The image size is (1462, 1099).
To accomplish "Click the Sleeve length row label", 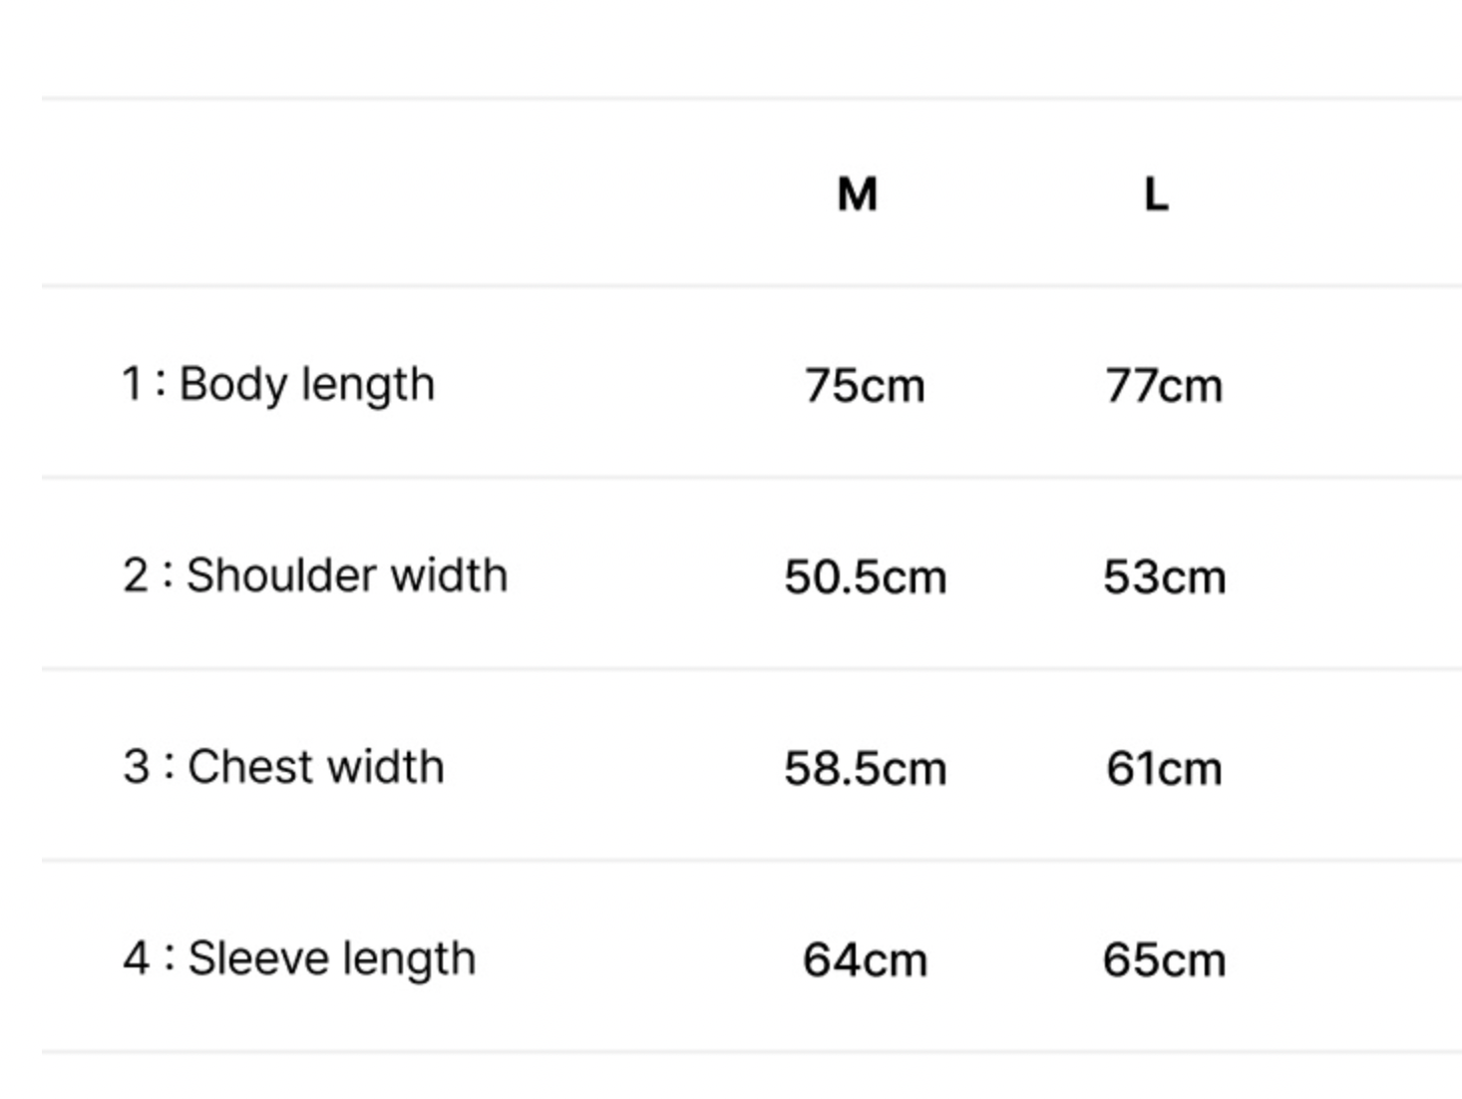I will point(299,960).
